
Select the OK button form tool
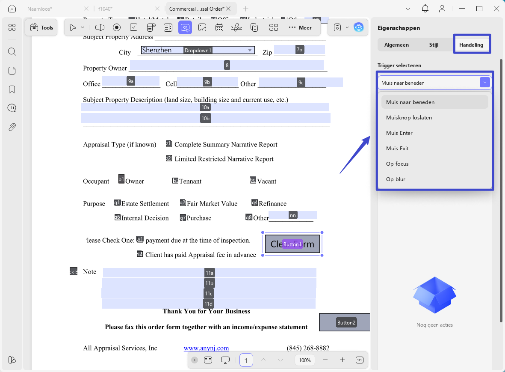(185, 28)
